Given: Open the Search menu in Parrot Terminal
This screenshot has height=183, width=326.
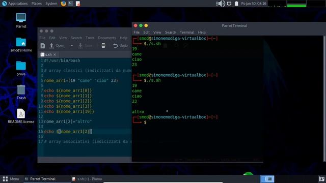Looking at the screenshot, I should [x=171, y=33].
